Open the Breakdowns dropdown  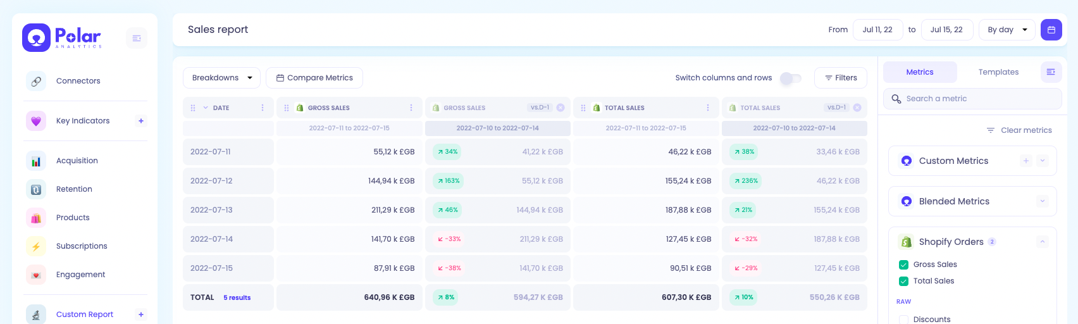[221, 78]
